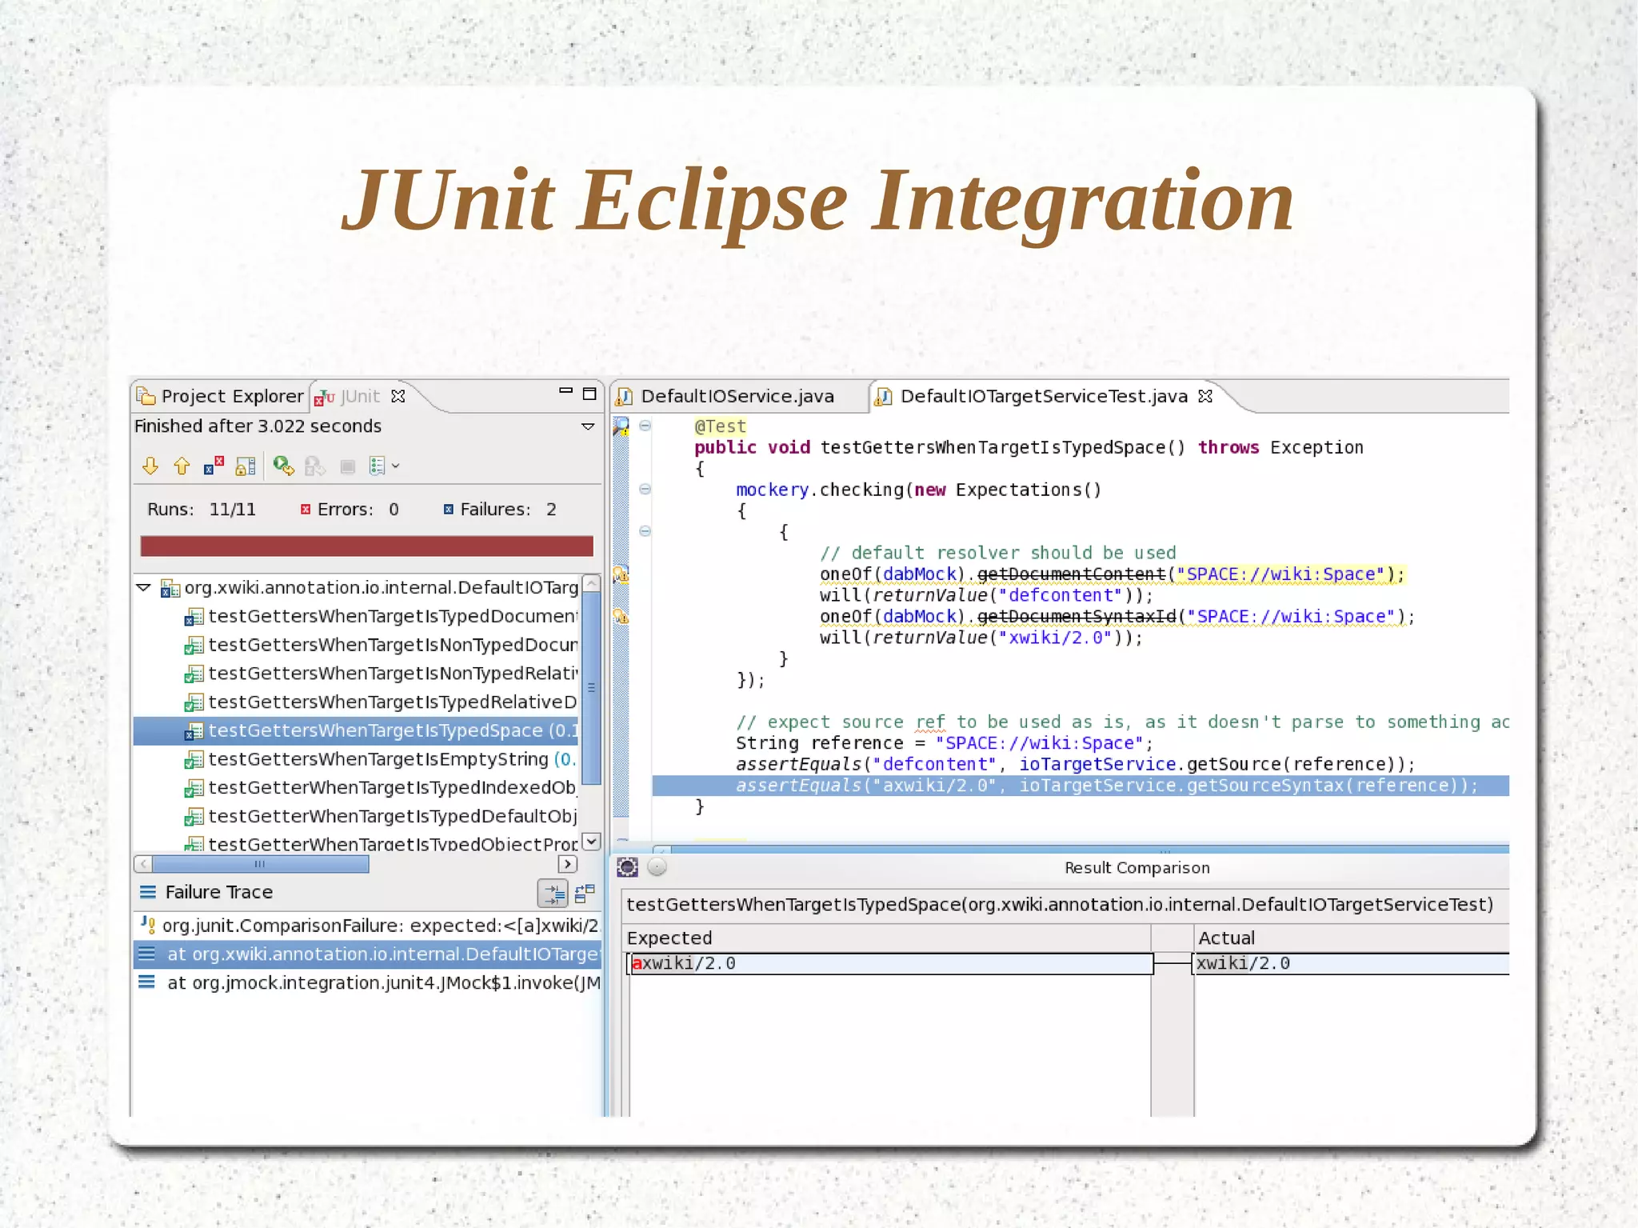The width and height of the screenshot is (1638, 1228).
Task: Switch to Project Explorer tab
Action: coord(222,396)
